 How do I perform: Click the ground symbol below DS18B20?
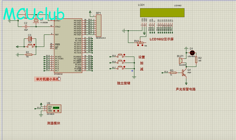(41, 116)
